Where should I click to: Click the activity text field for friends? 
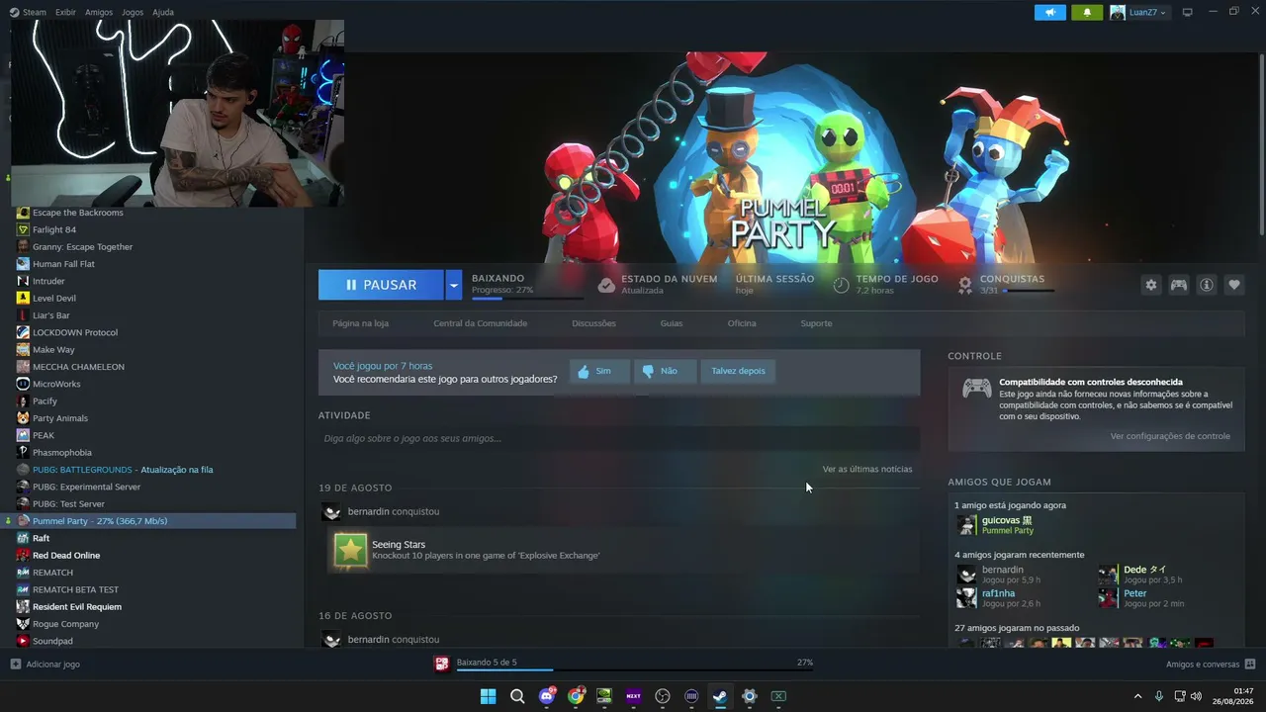pyautogui.click(x=619, y=438)
